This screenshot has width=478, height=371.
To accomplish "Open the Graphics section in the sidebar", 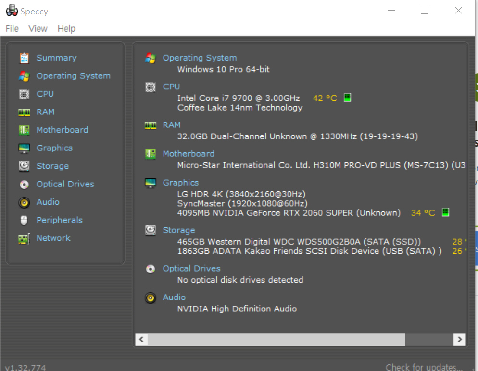I will tap(54, 148).
